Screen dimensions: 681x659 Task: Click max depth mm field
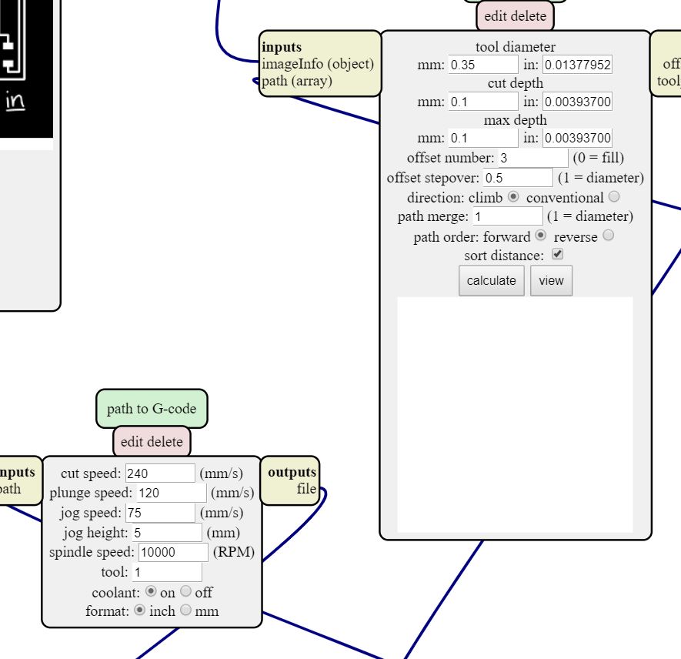(483, 138)
